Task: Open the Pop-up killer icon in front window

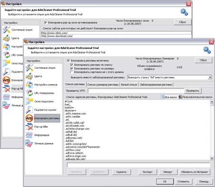Action: tap(29, 127)
